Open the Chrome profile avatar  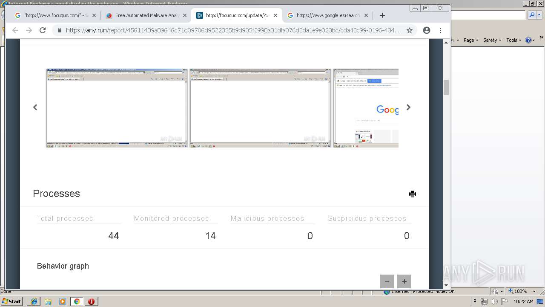427,30
